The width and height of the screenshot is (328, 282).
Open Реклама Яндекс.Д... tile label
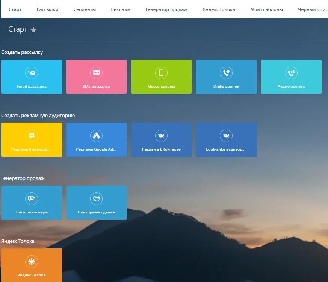(30, 149)
